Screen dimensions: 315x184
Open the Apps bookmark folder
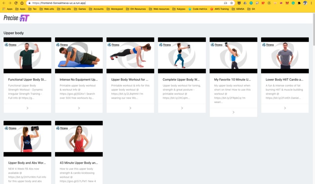(x=20, y=9)
